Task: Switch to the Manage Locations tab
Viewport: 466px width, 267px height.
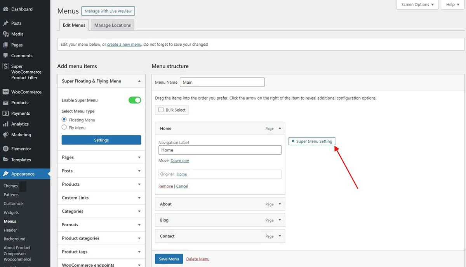Action: (112, 25)
